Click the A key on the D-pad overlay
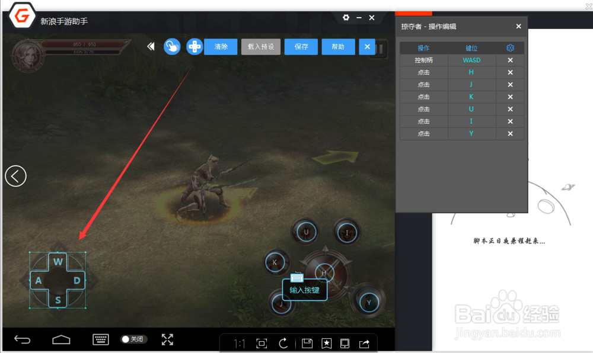This screenshot has width=593, height=353. [39, 281]
